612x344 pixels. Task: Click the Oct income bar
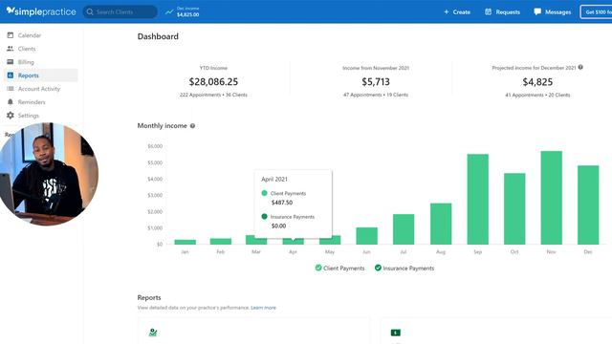tap(514, 208)
